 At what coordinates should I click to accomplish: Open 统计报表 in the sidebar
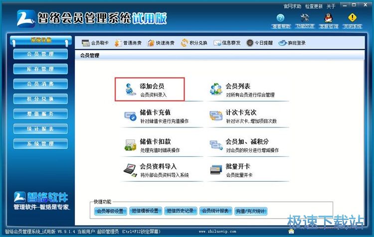tap(40, 129)
